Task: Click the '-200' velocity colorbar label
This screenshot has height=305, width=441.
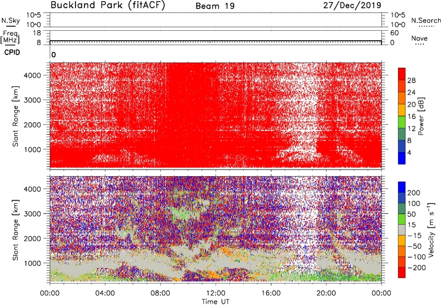Action: coord(417,268)
